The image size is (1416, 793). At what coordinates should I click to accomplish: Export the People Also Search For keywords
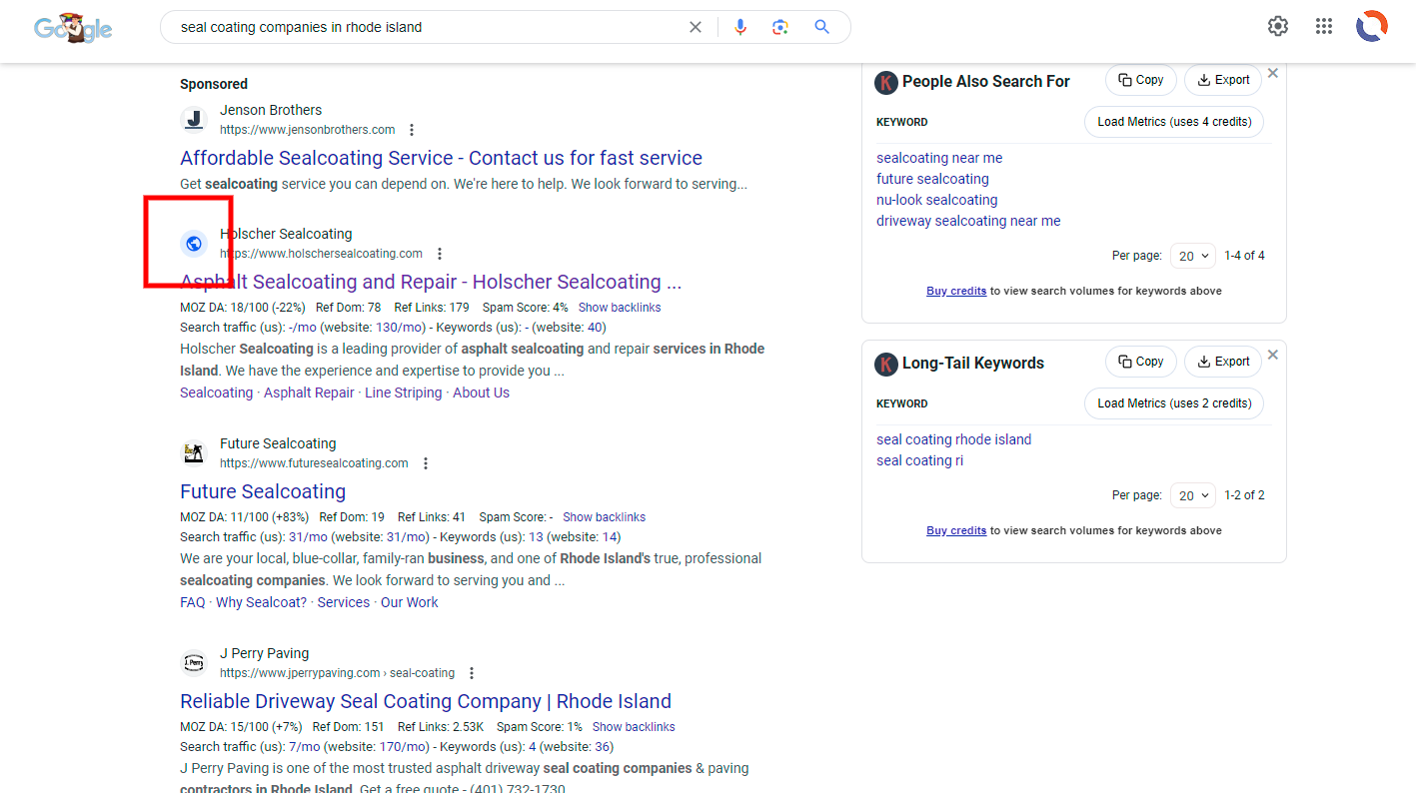click(1223, 80)
